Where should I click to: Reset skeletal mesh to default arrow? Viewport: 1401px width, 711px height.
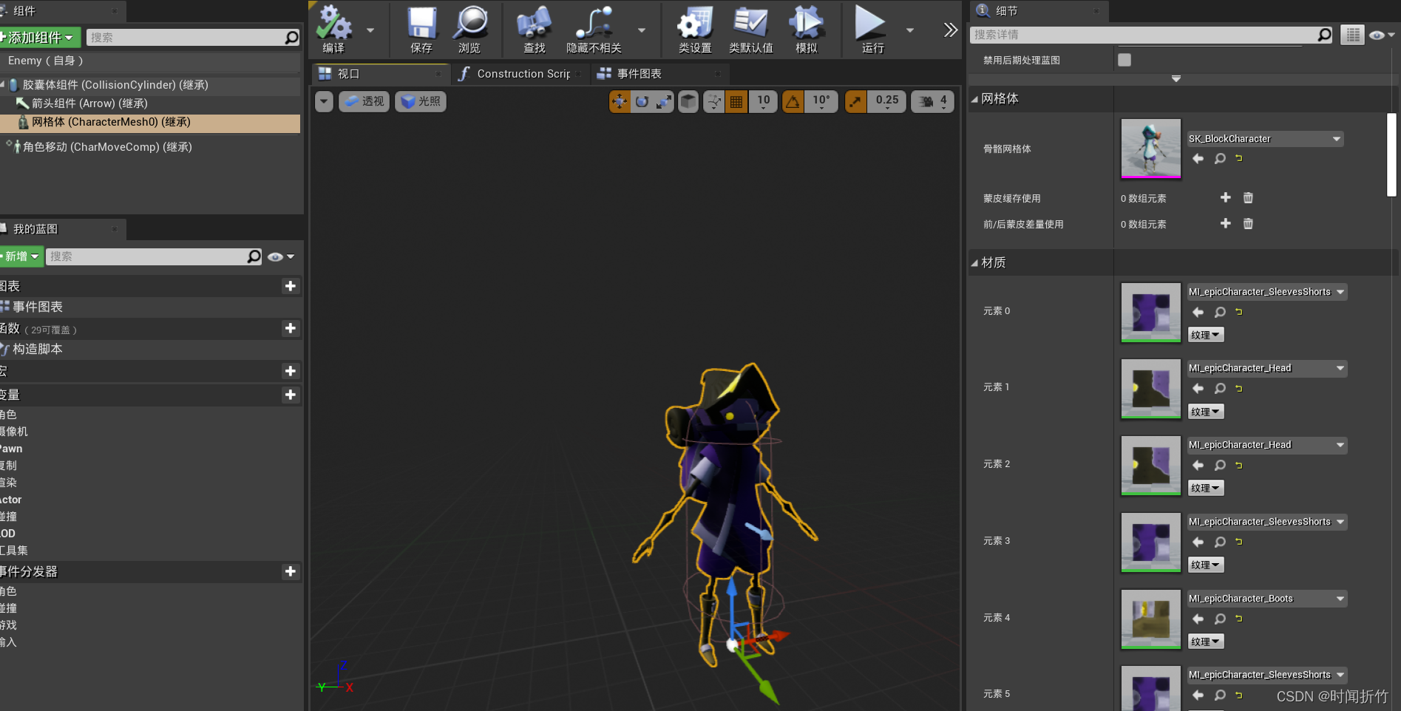[1239, 158]
